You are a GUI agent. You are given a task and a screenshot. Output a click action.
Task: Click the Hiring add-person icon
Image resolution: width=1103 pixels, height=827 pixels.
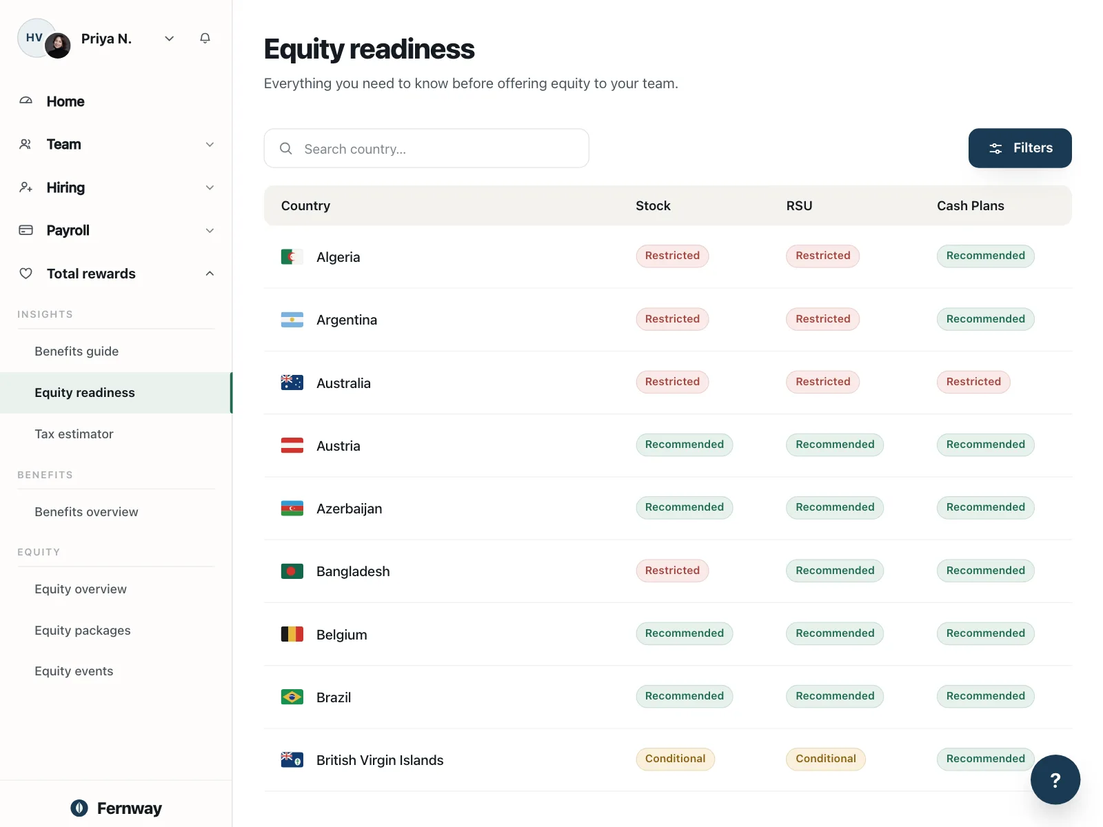(x=26, y=187)
